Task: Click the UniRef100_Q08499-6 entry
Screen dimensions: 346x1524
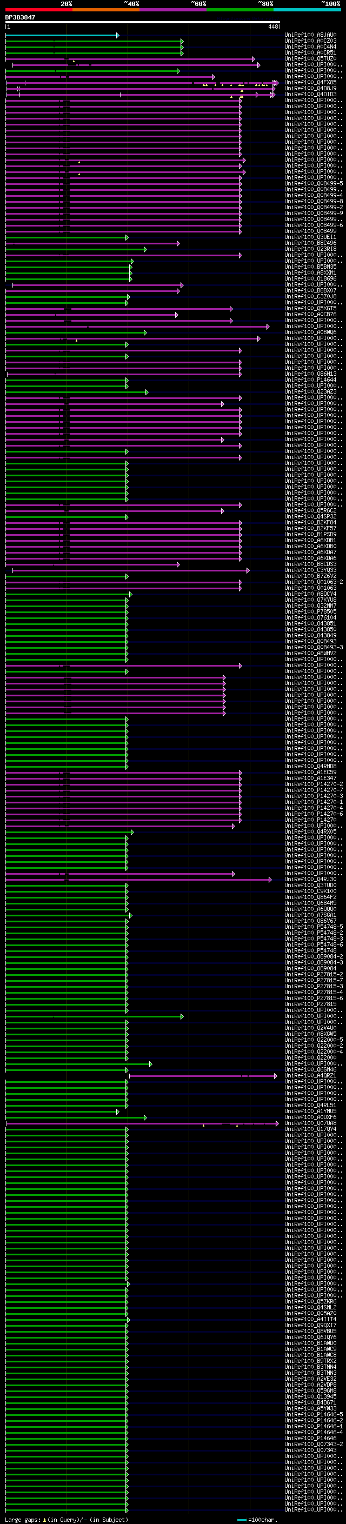Action: pos(314,225)
